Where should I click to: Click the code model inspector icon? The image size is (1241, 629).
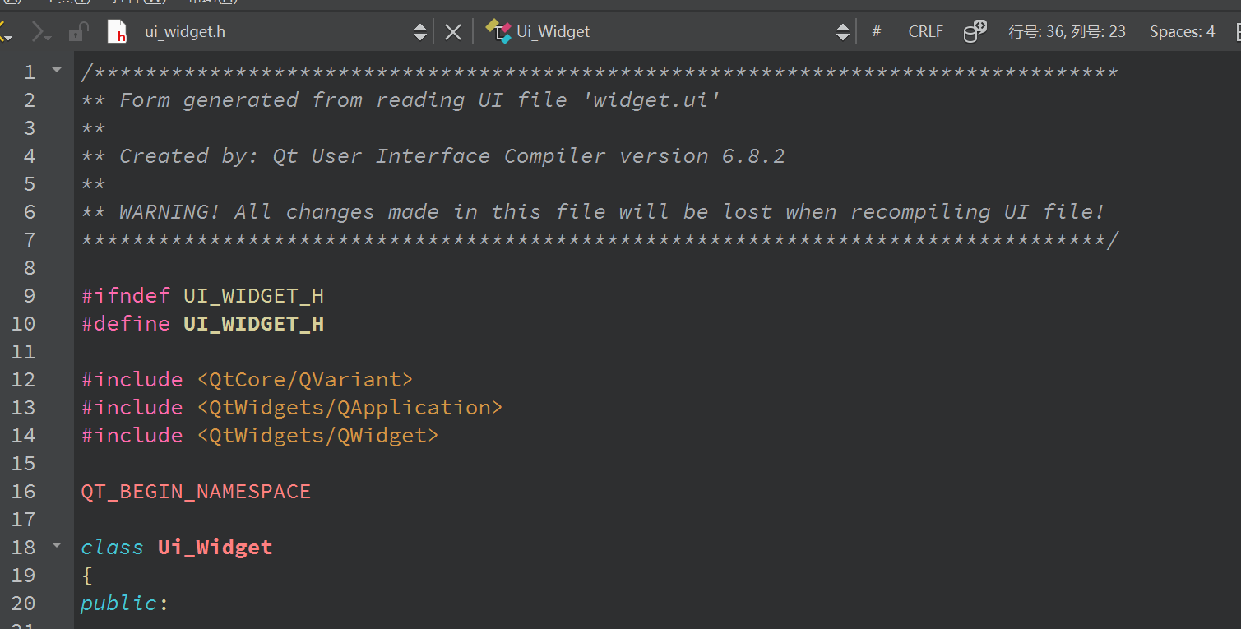coord(975,32)
